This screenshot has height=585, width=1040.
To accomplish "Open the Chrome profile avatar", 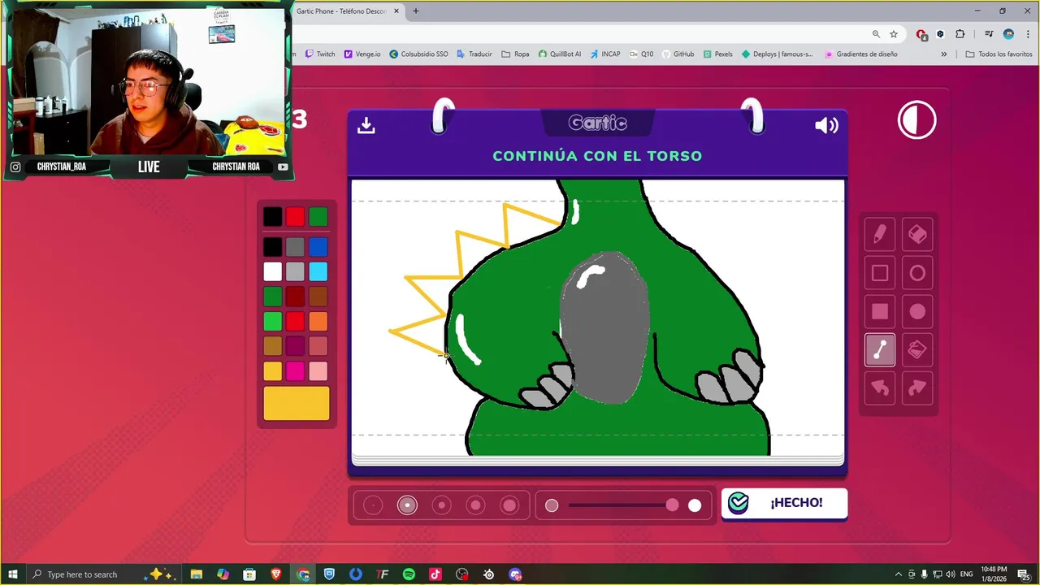I will (1008, 34).
